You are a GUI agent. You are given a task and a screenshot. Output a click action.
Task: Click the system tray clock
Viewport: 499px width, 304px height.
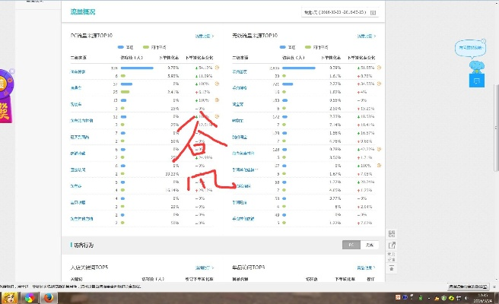coord(482,298)
